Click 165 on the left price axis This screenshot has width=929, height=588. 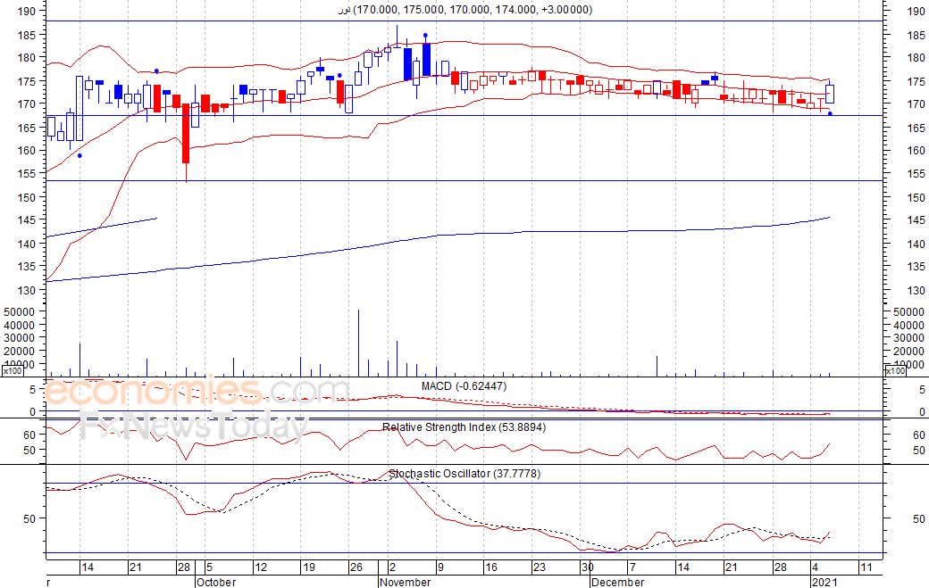point(27,128)
